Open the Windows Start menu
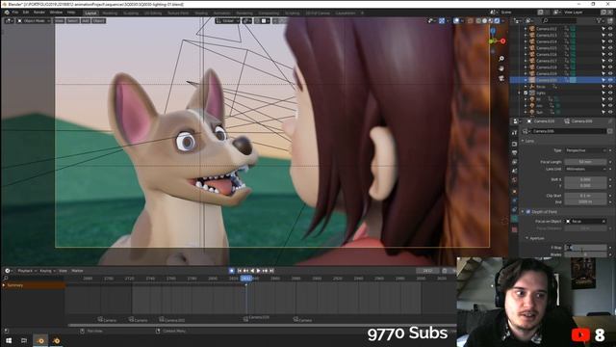This screenshot has width=616, height=347. 9,340
